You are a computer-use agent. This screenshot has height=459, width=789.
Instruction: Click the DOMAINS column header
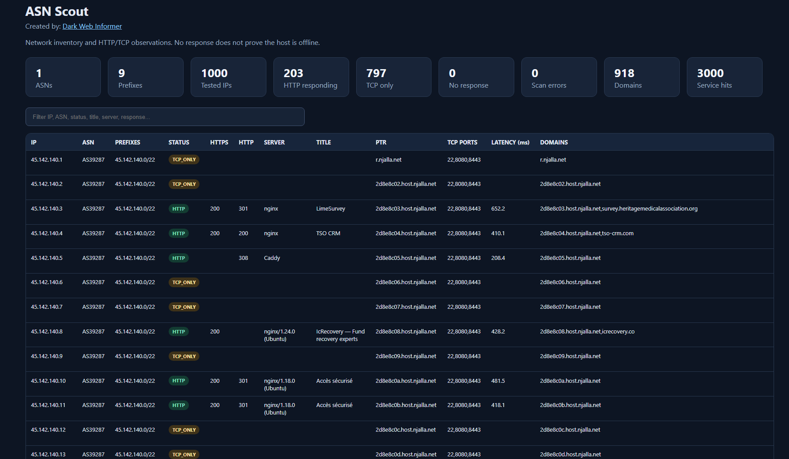(x=554, y=142)
